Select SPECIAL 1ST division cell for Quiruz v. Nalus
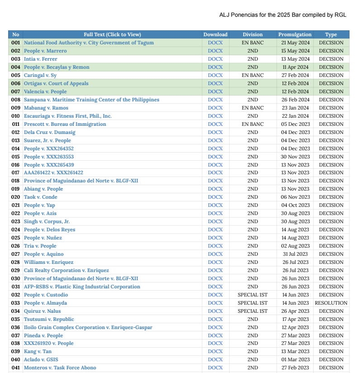 coord(253,311)
